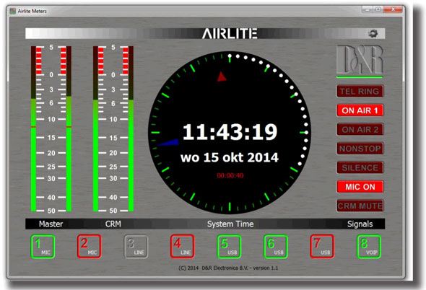Image resolution: width=426 pixels, height=290 pixels.
Task: Click the Airlite Meters window title
Action: coord(32,11)
